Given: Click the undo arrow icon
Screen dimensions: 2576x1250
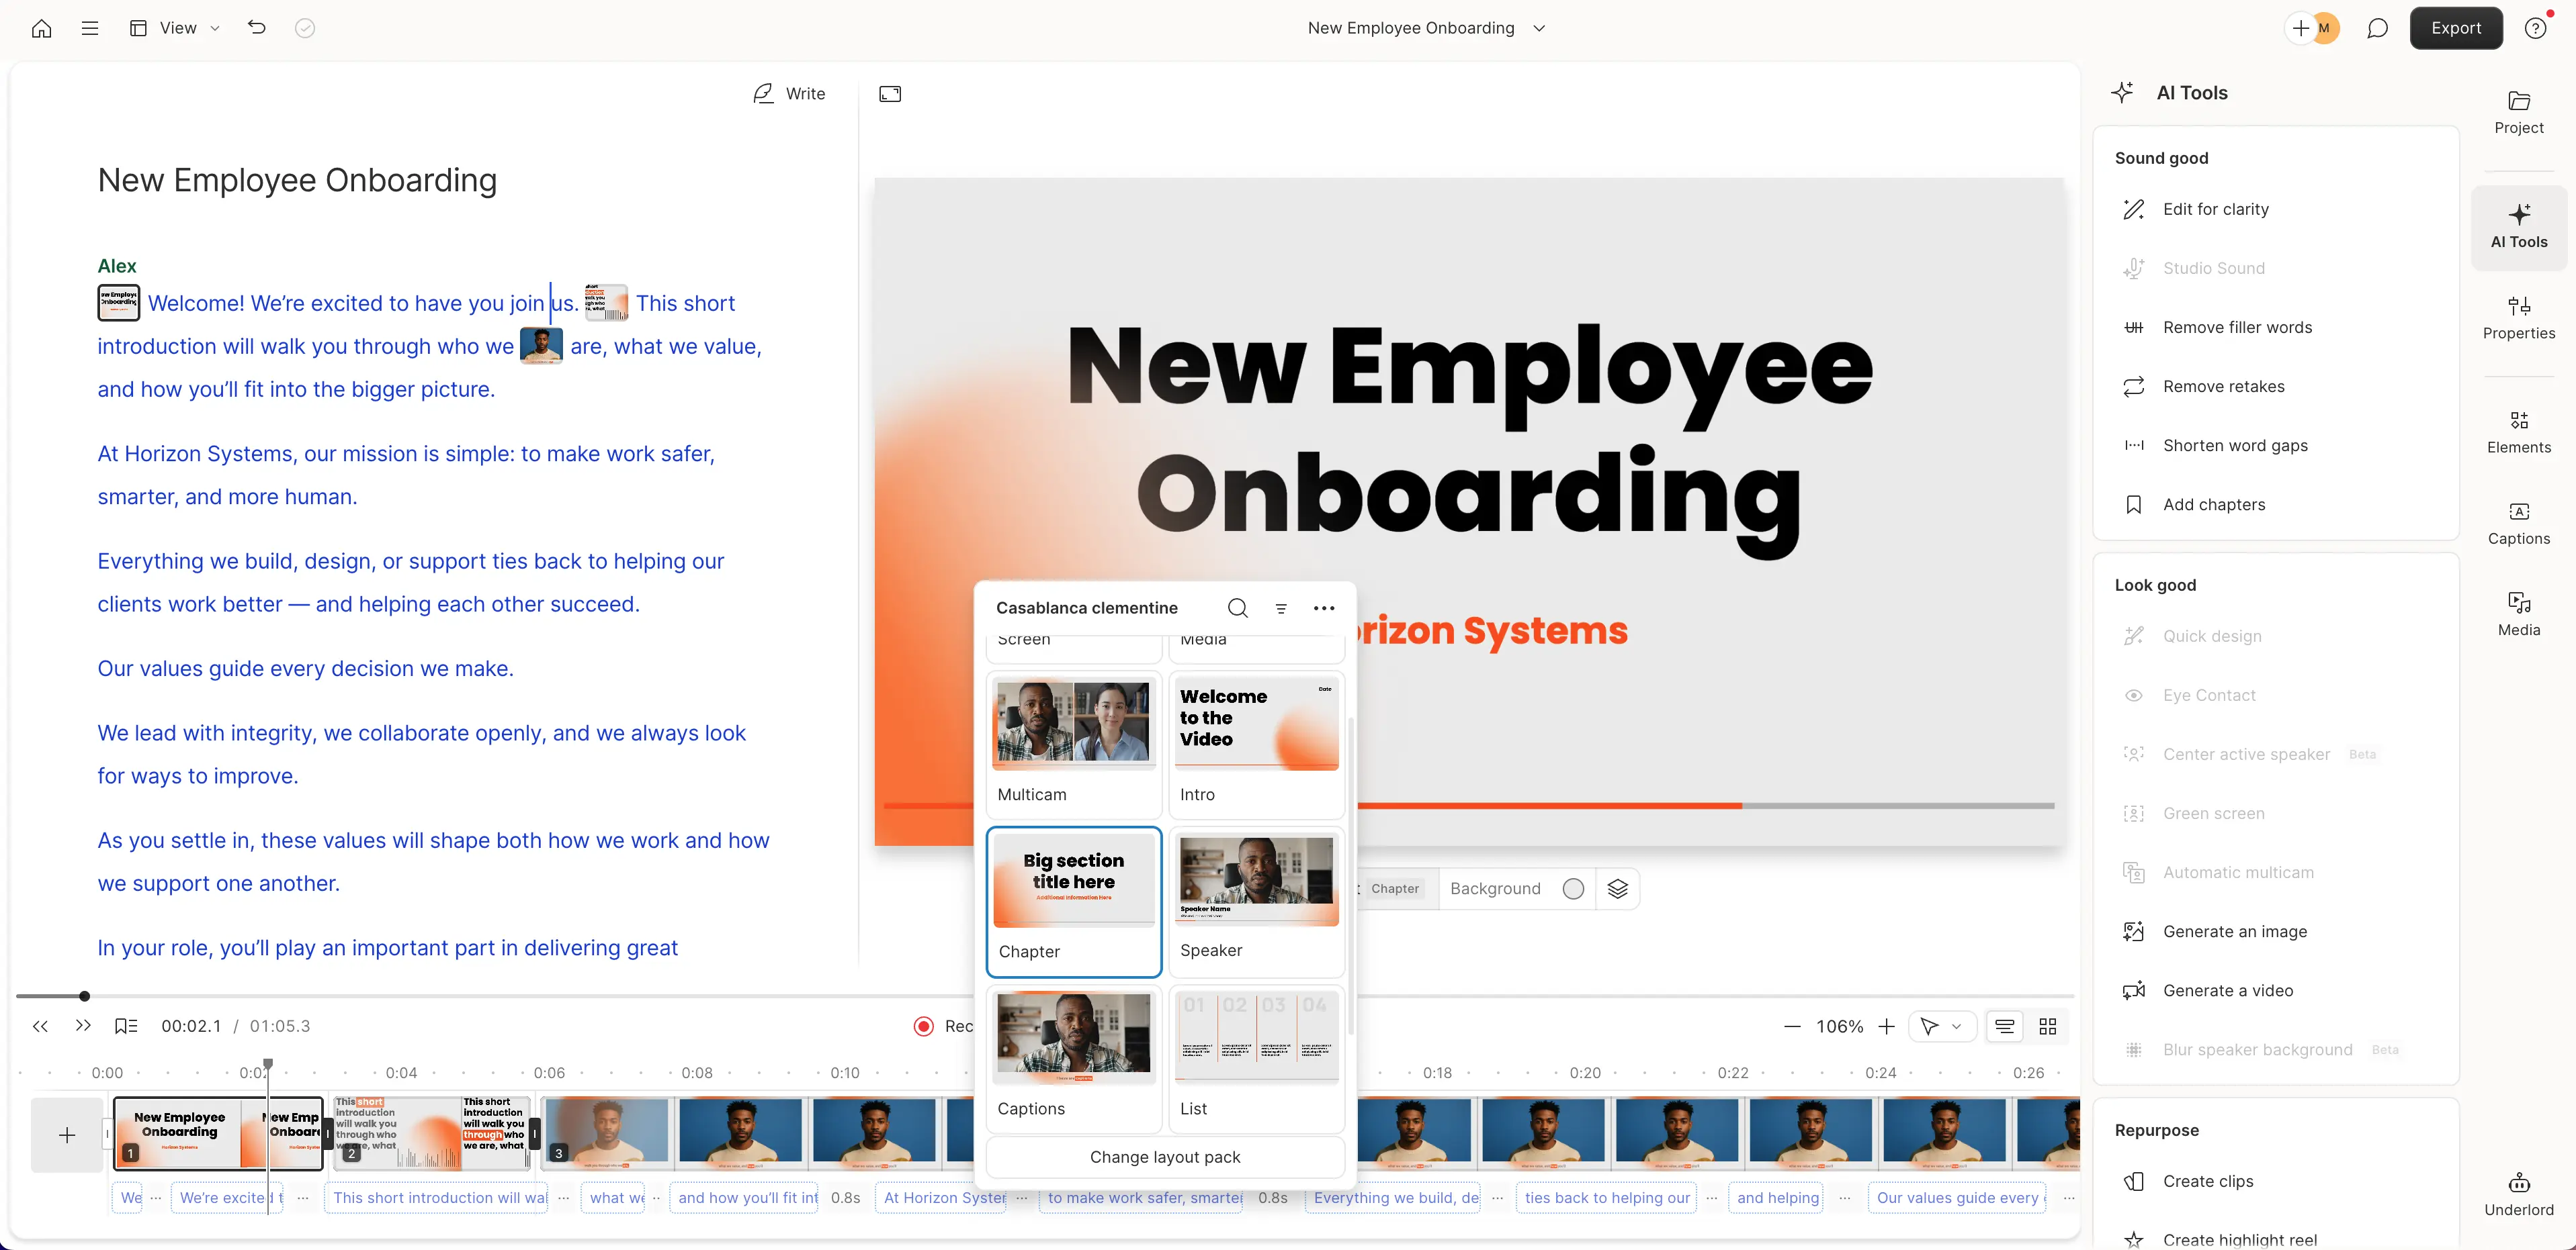Looking at the screenshot, I should click(257, 28).
